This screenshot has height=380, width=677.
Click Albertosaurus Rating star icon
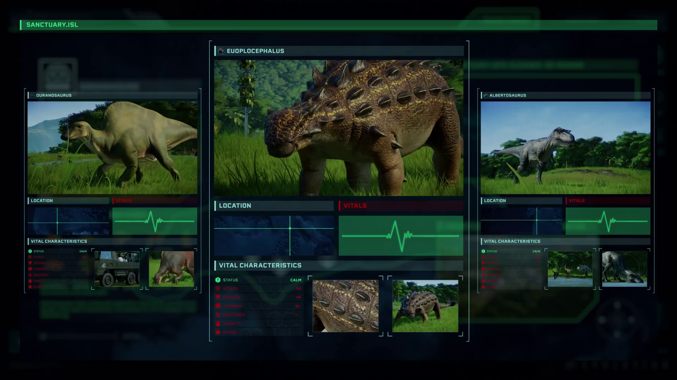483,287
